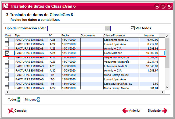This screenshot has width=175, height=119.
Task: Go back with the Anterior button label
Action: 135,110
